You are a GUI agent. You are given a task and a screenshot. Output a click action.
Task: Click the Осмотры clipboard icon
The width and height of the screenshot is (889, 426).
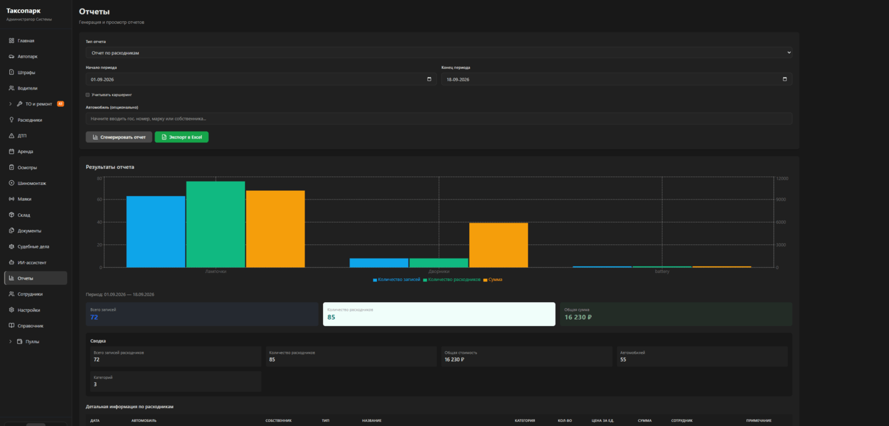click(x=11, y=168)
